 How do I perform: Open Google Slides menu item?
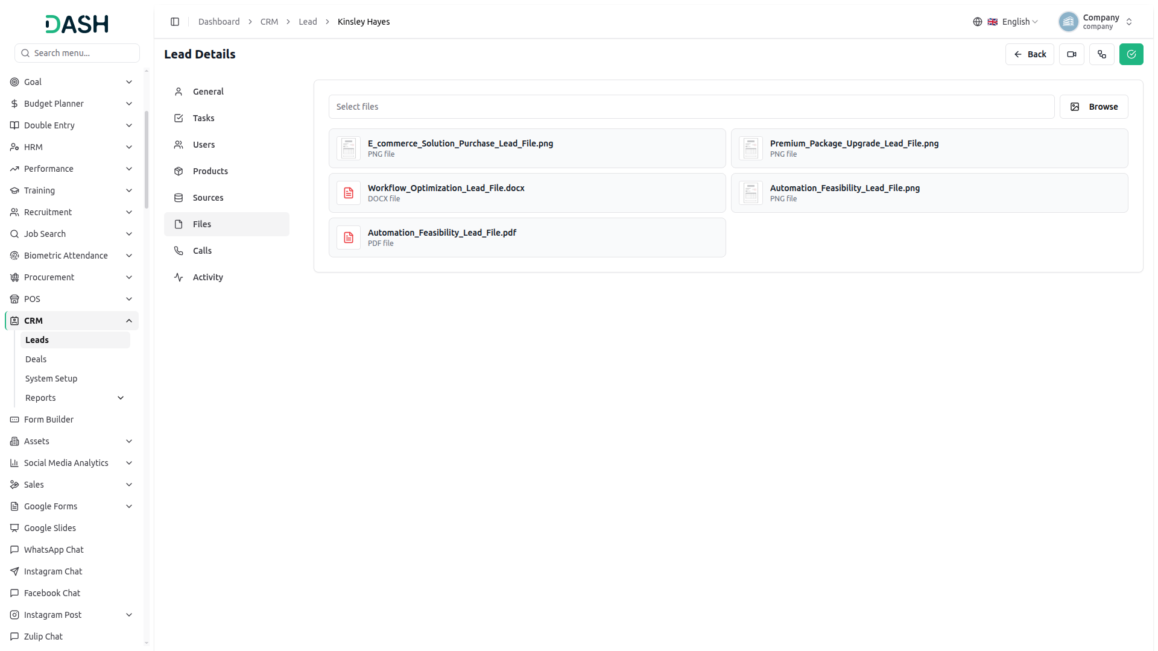click(x=72, y=528)
